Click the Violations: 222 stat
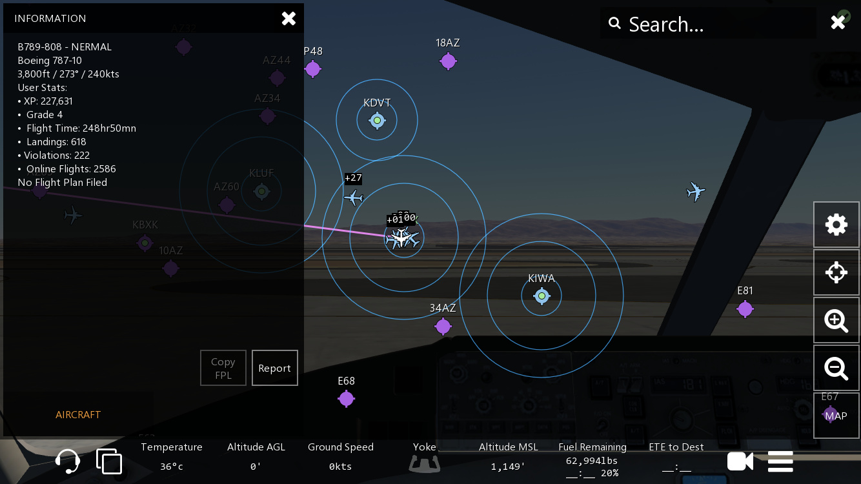The image size is (861, 484). coord(54,156)
